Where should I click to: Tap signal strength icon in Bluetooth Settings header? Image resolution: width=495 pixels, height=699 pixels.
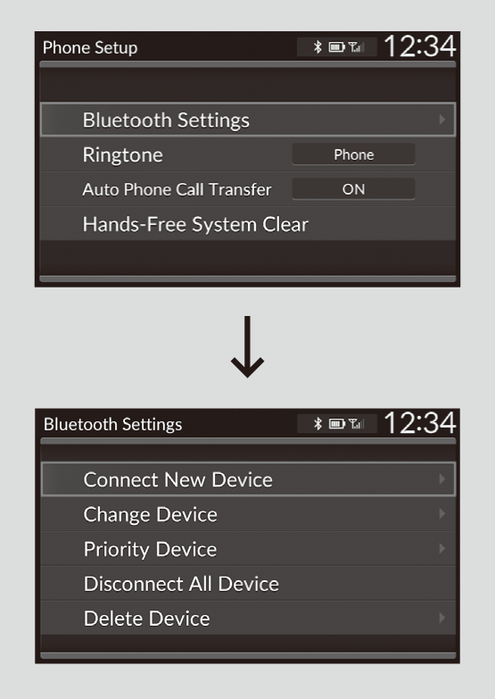click(x=356, y=423)
